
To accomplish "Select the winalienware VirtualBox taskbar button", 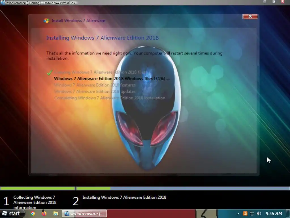I will tap(84, 213).
